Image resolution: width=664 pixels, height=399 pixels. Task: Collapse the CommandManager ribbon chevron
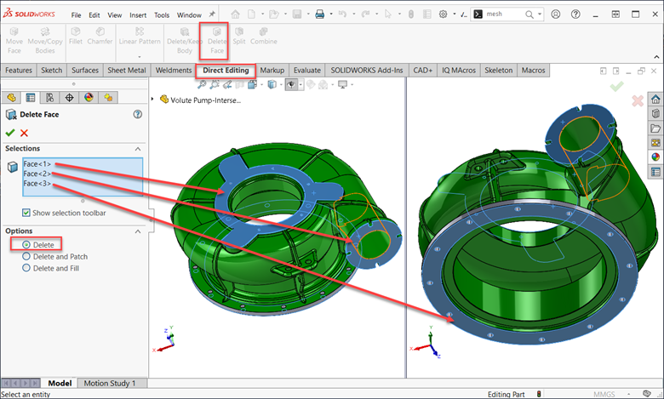point(656,57)
